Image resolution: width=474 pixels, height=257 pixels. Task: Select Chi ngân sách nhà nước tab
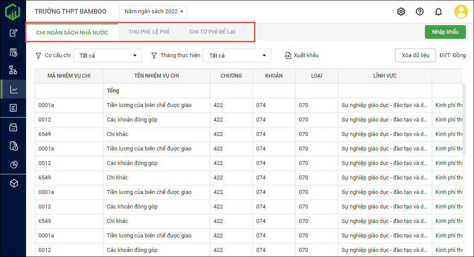click(72, 32)
